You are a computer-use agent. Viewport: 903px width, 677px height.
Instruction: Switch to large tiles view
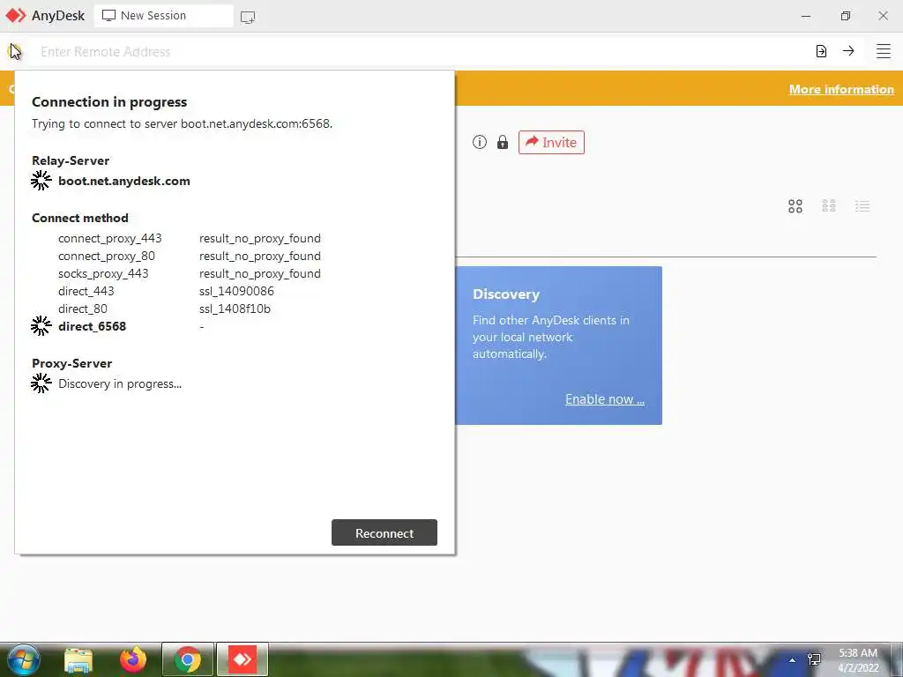795,206
